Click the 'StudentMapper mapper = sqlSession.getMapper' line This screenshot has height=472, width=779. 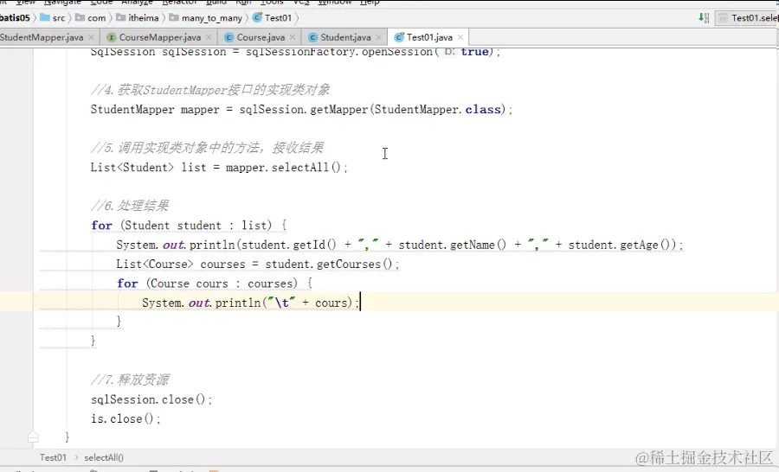point(301,109)
